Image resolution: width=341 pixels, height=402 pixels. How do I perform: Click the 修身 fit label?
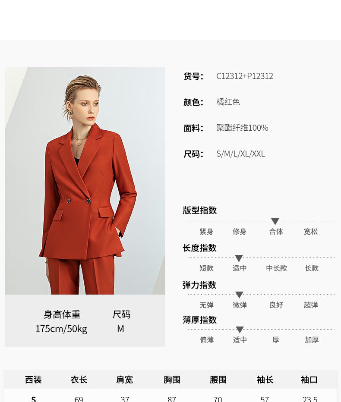click(240, 232)
